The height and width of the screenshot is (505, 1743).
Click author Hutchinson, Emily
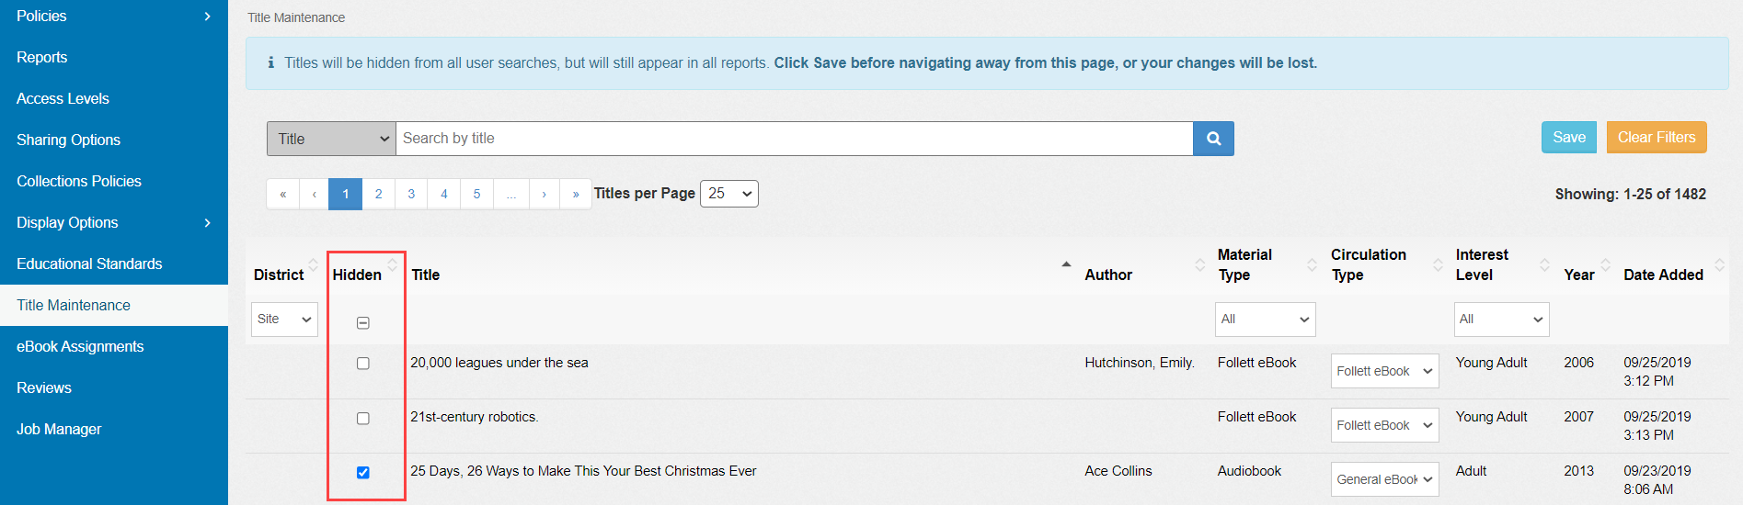1140,363
